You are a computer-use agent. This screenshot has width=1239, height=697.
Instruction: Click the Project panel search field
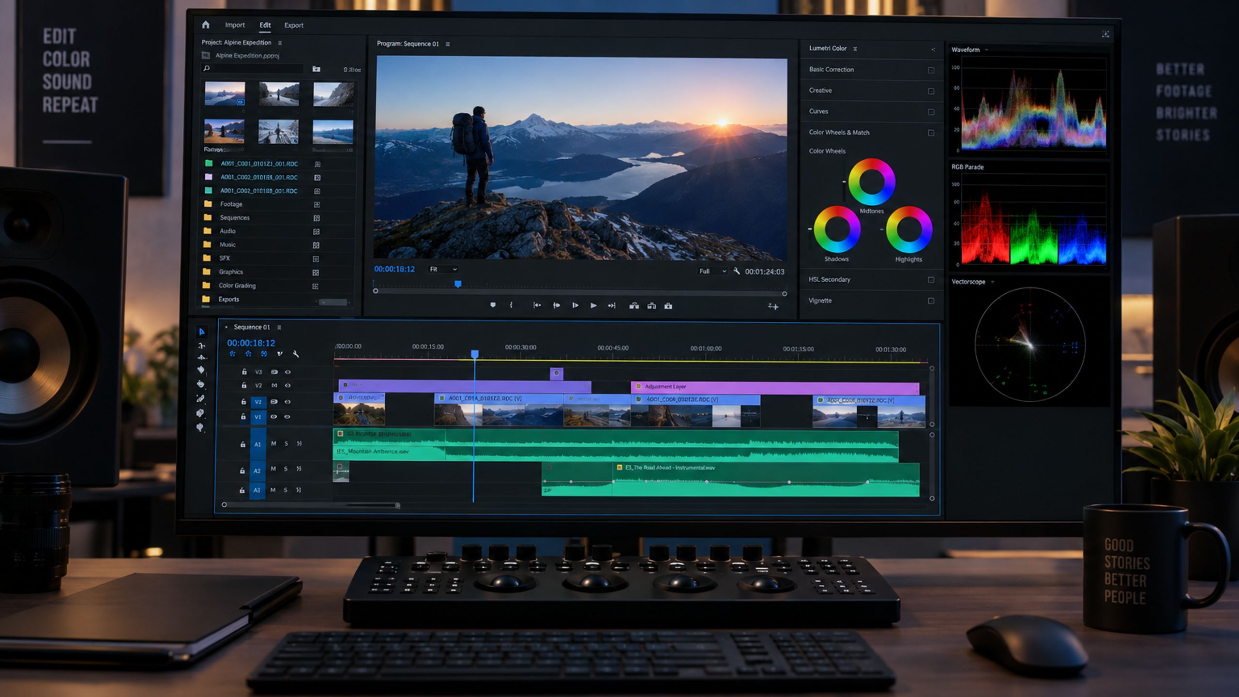[253, 69]
